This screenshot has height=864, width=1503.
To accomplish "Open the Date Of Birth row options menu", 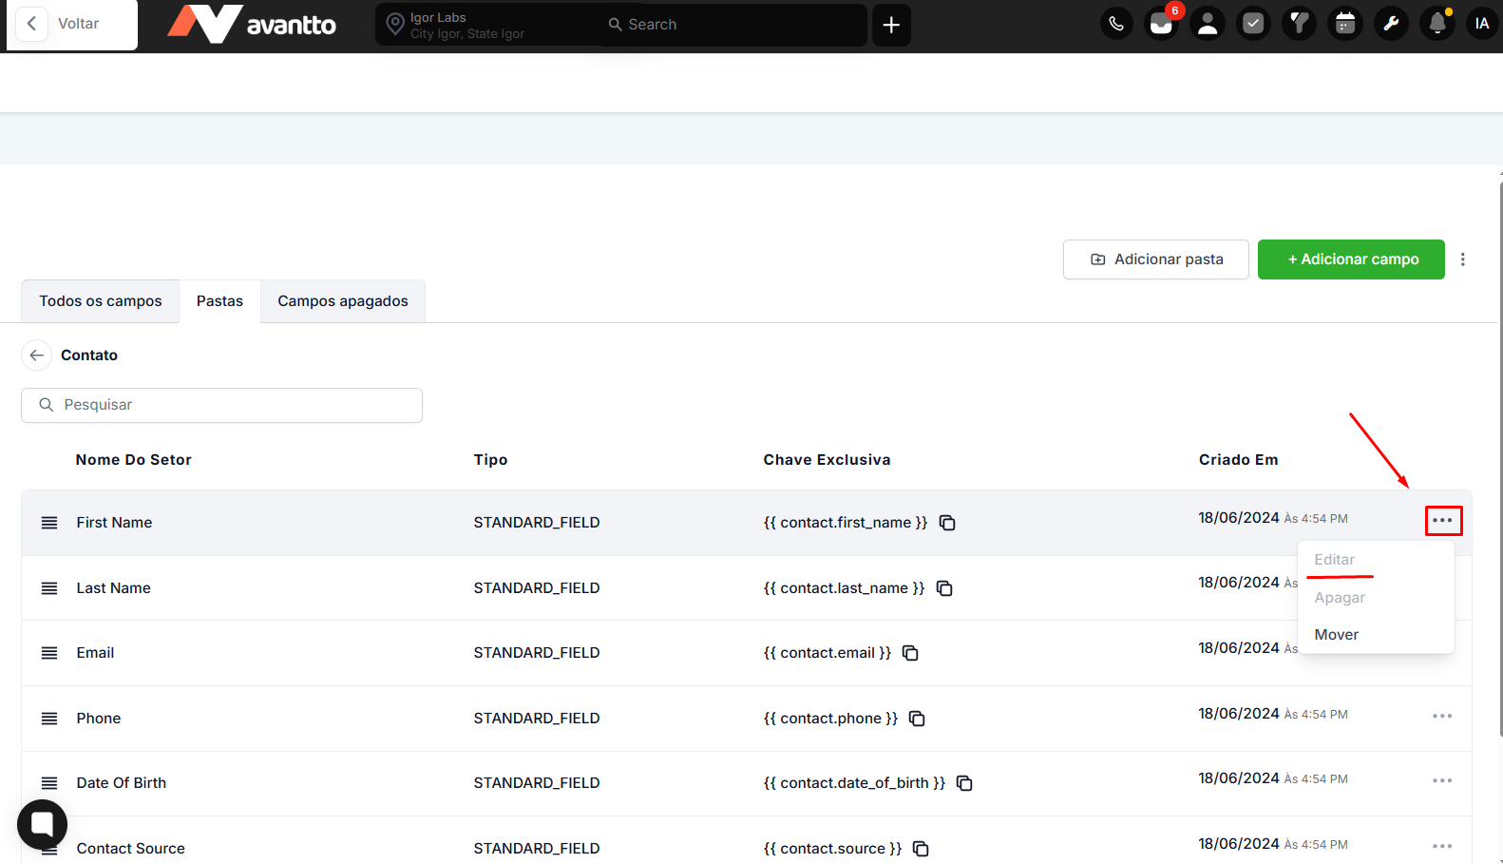I will pos(1442,780).
